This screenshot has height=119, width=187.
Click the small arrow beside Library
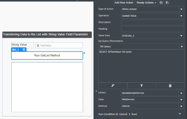pos(96,91)
